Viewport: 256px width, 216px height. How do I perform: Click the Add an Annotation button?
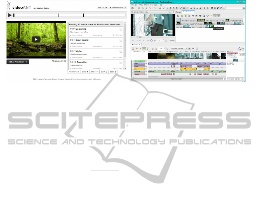(18, 62)
